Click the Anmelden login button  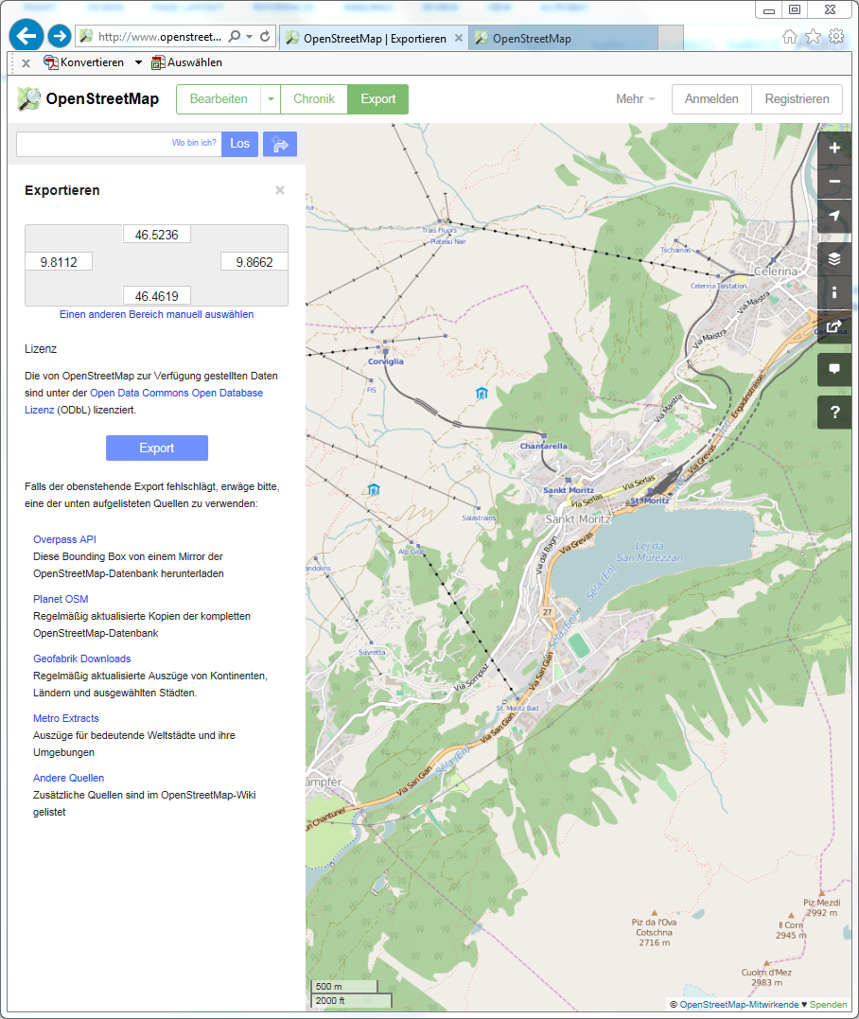click(x=711, y=99)
